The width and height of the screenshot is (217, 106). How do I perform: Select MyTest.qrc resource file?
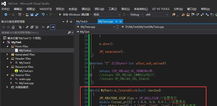click(x=26, y=71)
